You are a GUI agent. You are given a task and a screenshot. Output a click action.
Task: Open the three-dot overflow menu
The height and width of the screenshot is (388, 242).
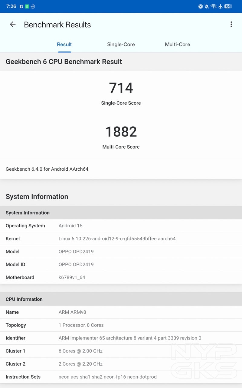231,25
